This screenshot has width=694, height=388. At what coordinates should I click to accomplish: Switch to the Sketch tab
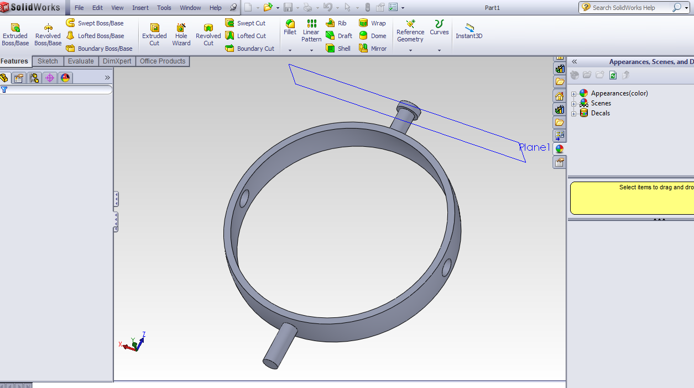48,61
